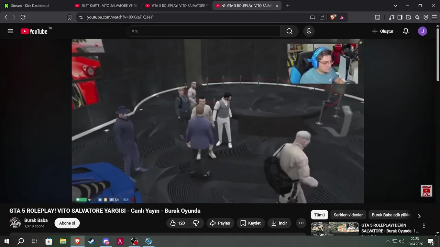Open Microsoft Store from taskbar
This screenshot has width=440, height=247.
[x=49, y=242]
